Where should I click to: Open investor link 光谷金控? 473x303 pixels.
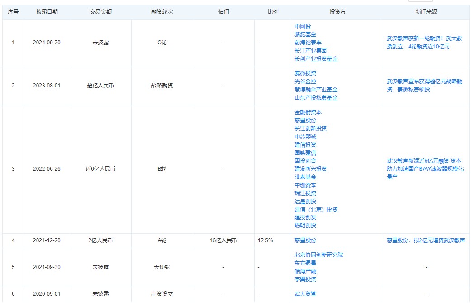305,82
